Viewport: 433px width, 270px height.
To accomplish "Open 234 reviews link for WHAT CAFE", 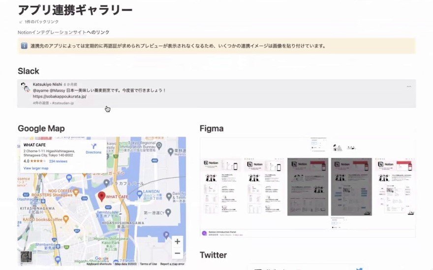I will click(58, 161).
